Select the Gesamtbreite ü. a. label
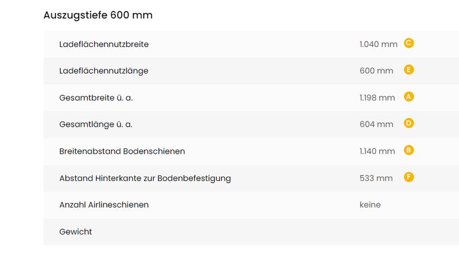Image resolution: width=459 pixels, height=259 pixels. point(96,97)
